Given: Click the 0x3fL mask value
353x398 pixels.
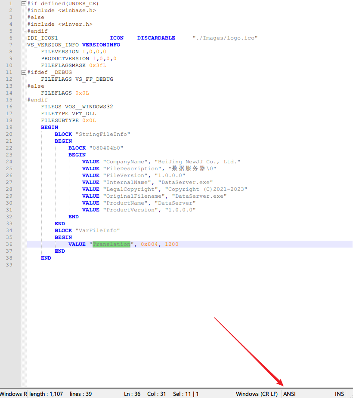Looking at the screenshot, I should [98, 65].
